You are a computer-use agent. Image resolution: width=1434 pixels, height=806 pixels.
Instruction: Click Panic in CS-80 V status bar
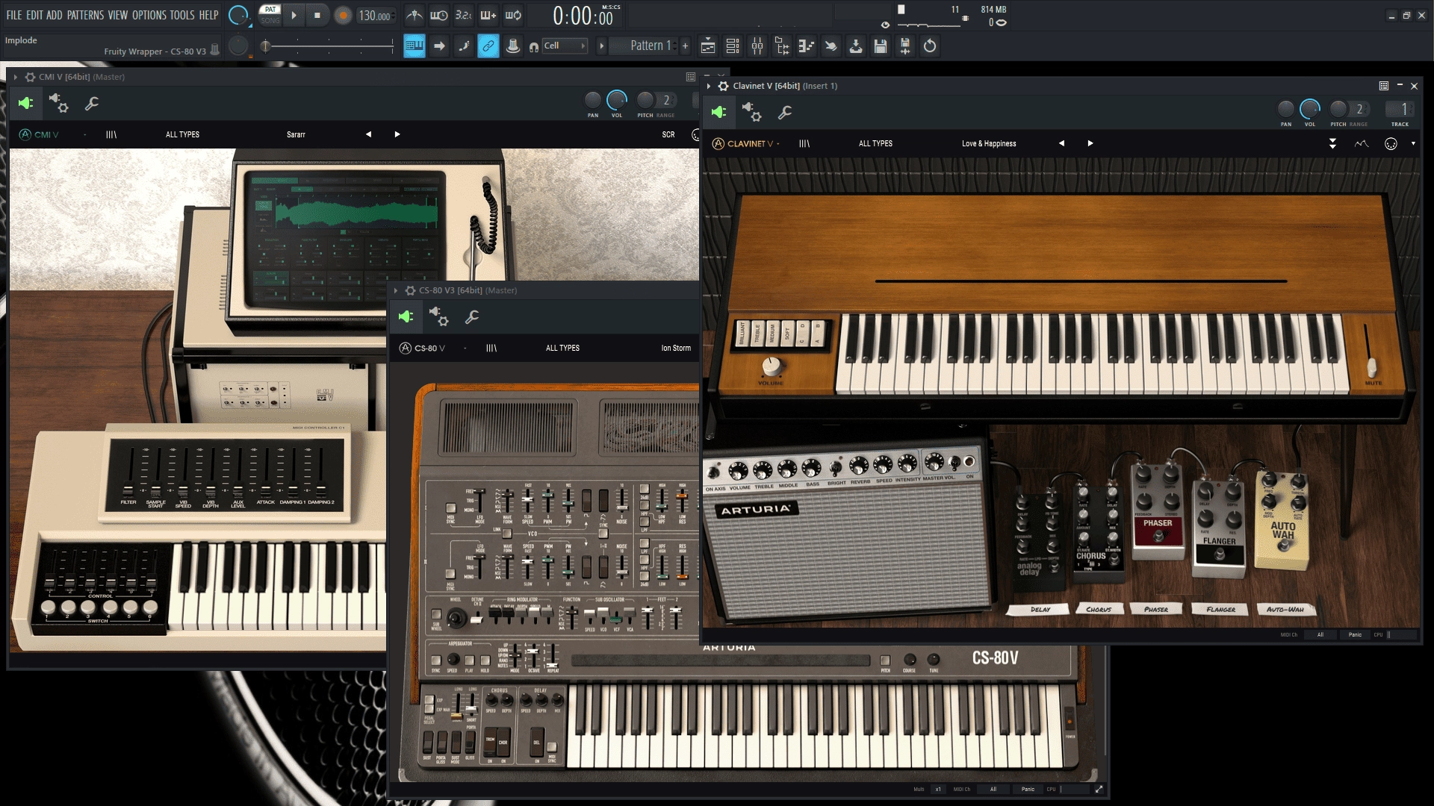(x=1028, y=789)
